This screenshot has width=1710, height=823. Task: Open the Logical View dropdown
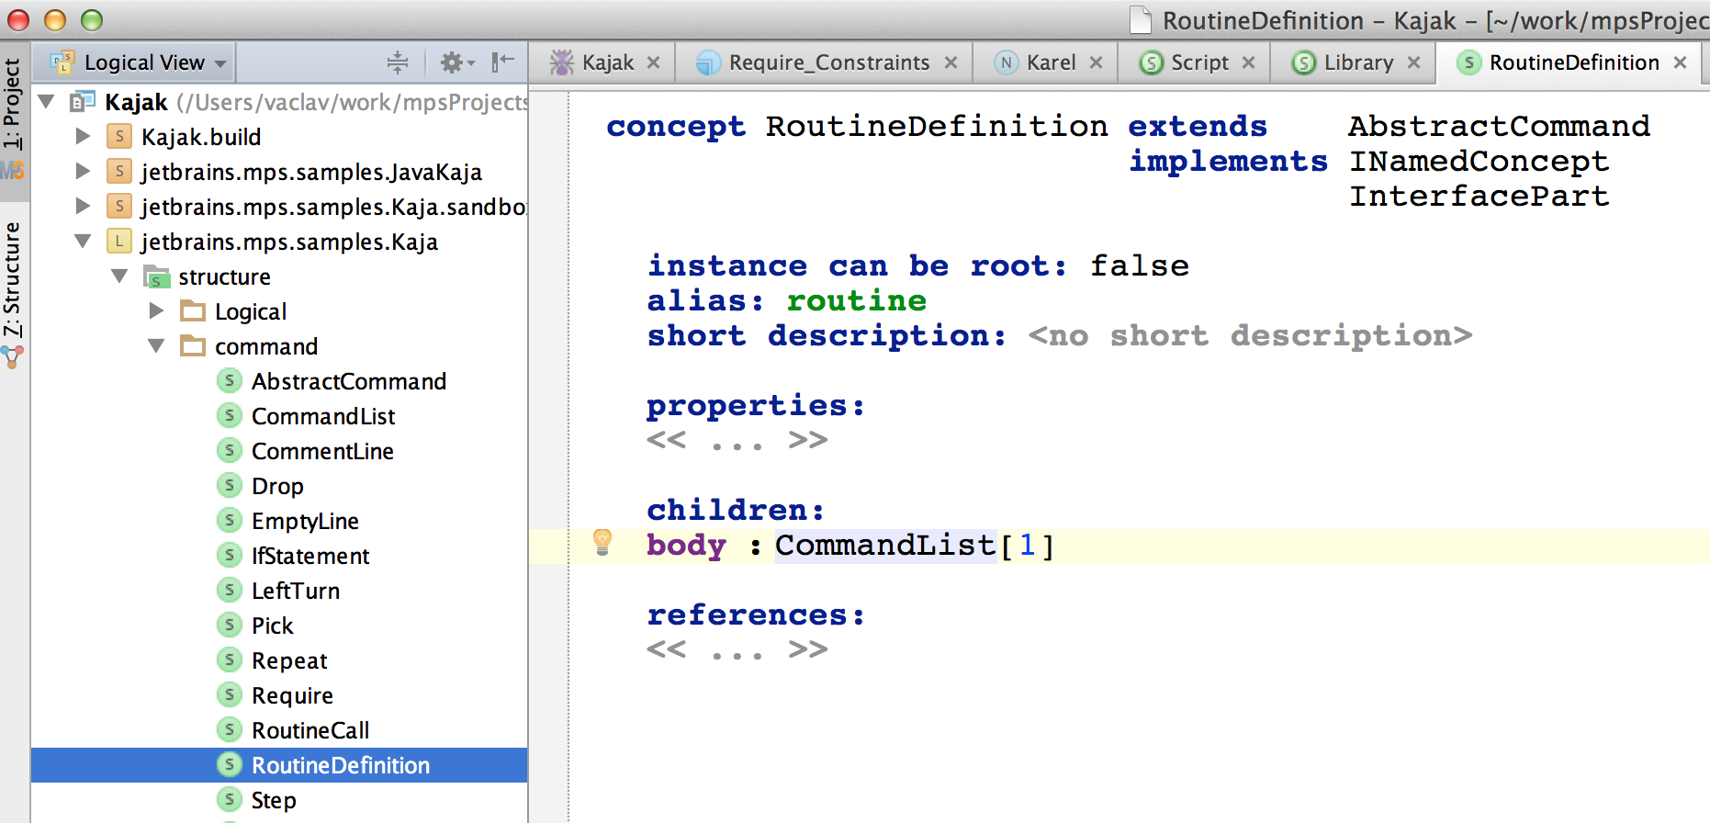coord(139,62)
